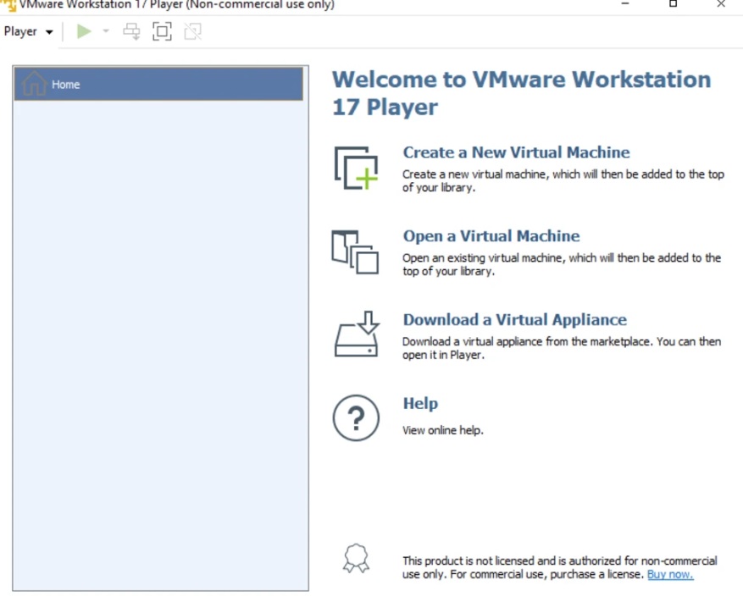Select the Download a Virtual Appliance heading
Screen dimensions: 743x602
[514, 320]
